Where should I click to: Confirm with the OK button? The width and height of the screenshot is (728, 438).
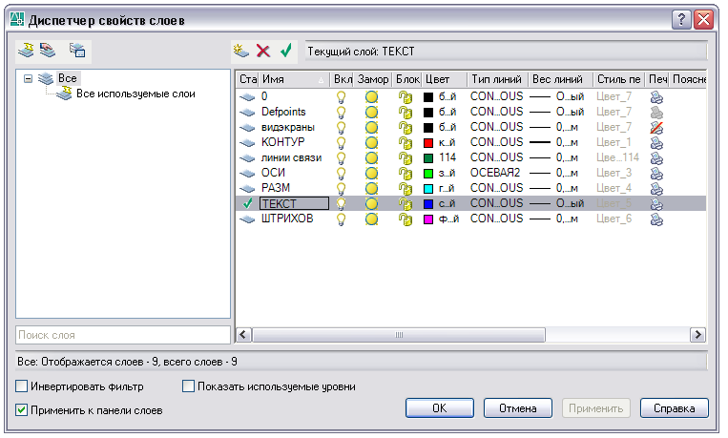click(x=440, y=408)
